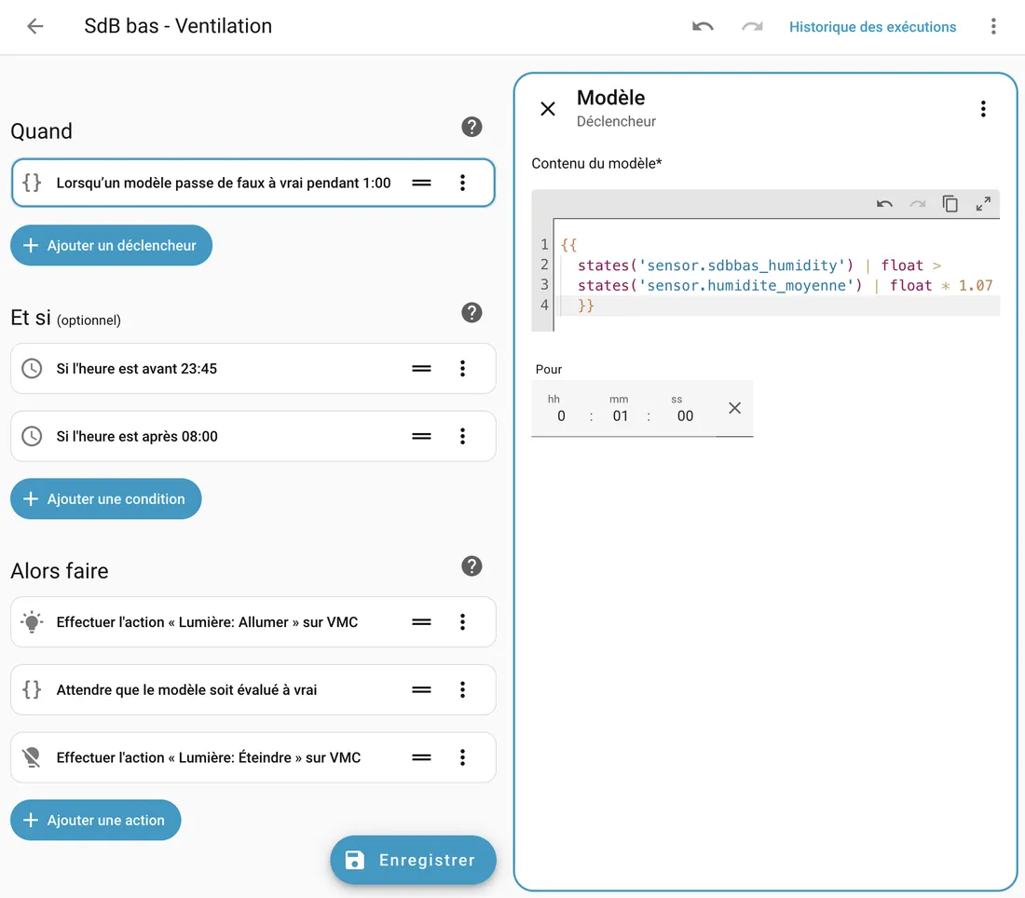Open Historique des exécutions link

coord(872,27)
